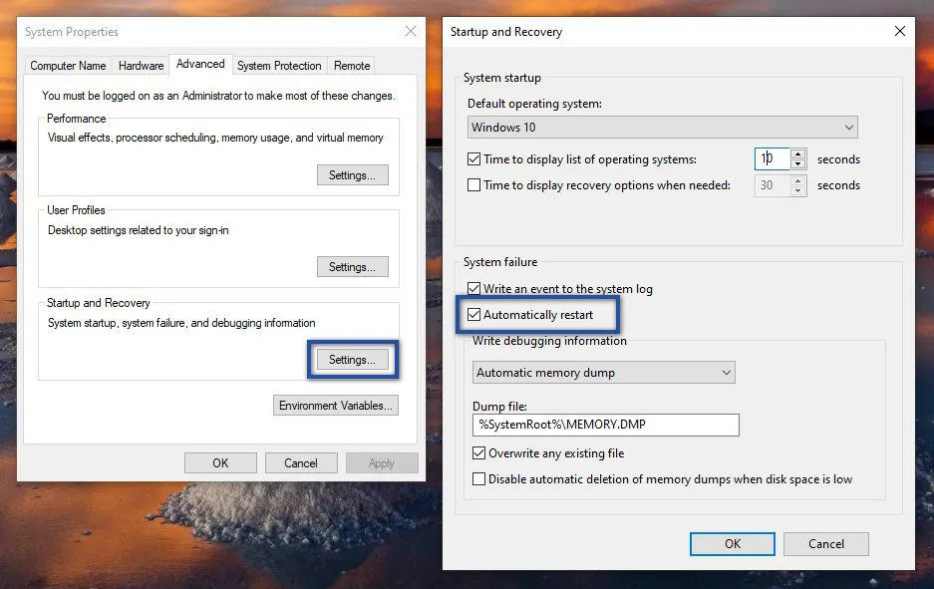The width and height of the screenshot is (934, 589).
Task: Open the System Protection tab
Action: (279, 65)
